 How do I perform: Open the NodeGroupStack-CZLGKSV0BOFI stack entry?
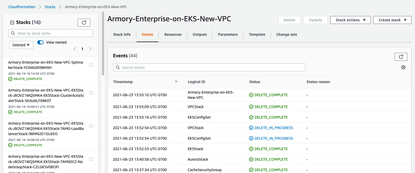coord(46,162)
